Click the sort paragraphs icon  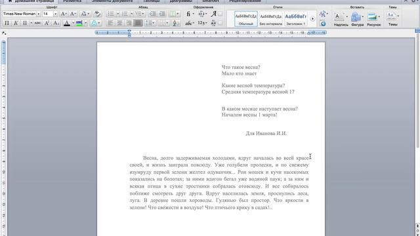175,23
